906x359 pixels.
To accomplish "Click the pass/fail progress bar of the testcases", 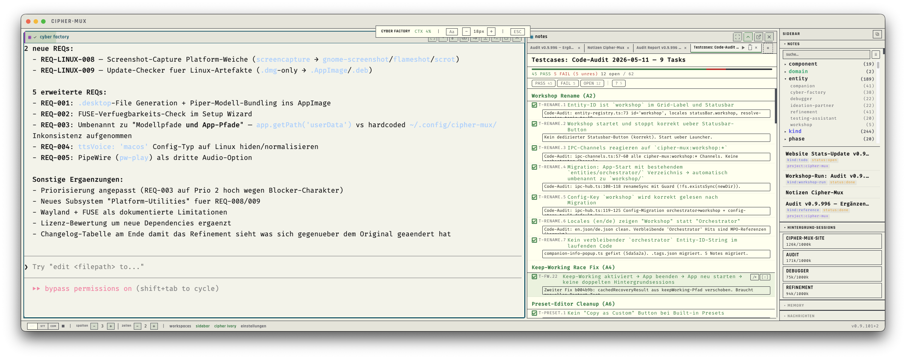I will (x=652, y=69).
